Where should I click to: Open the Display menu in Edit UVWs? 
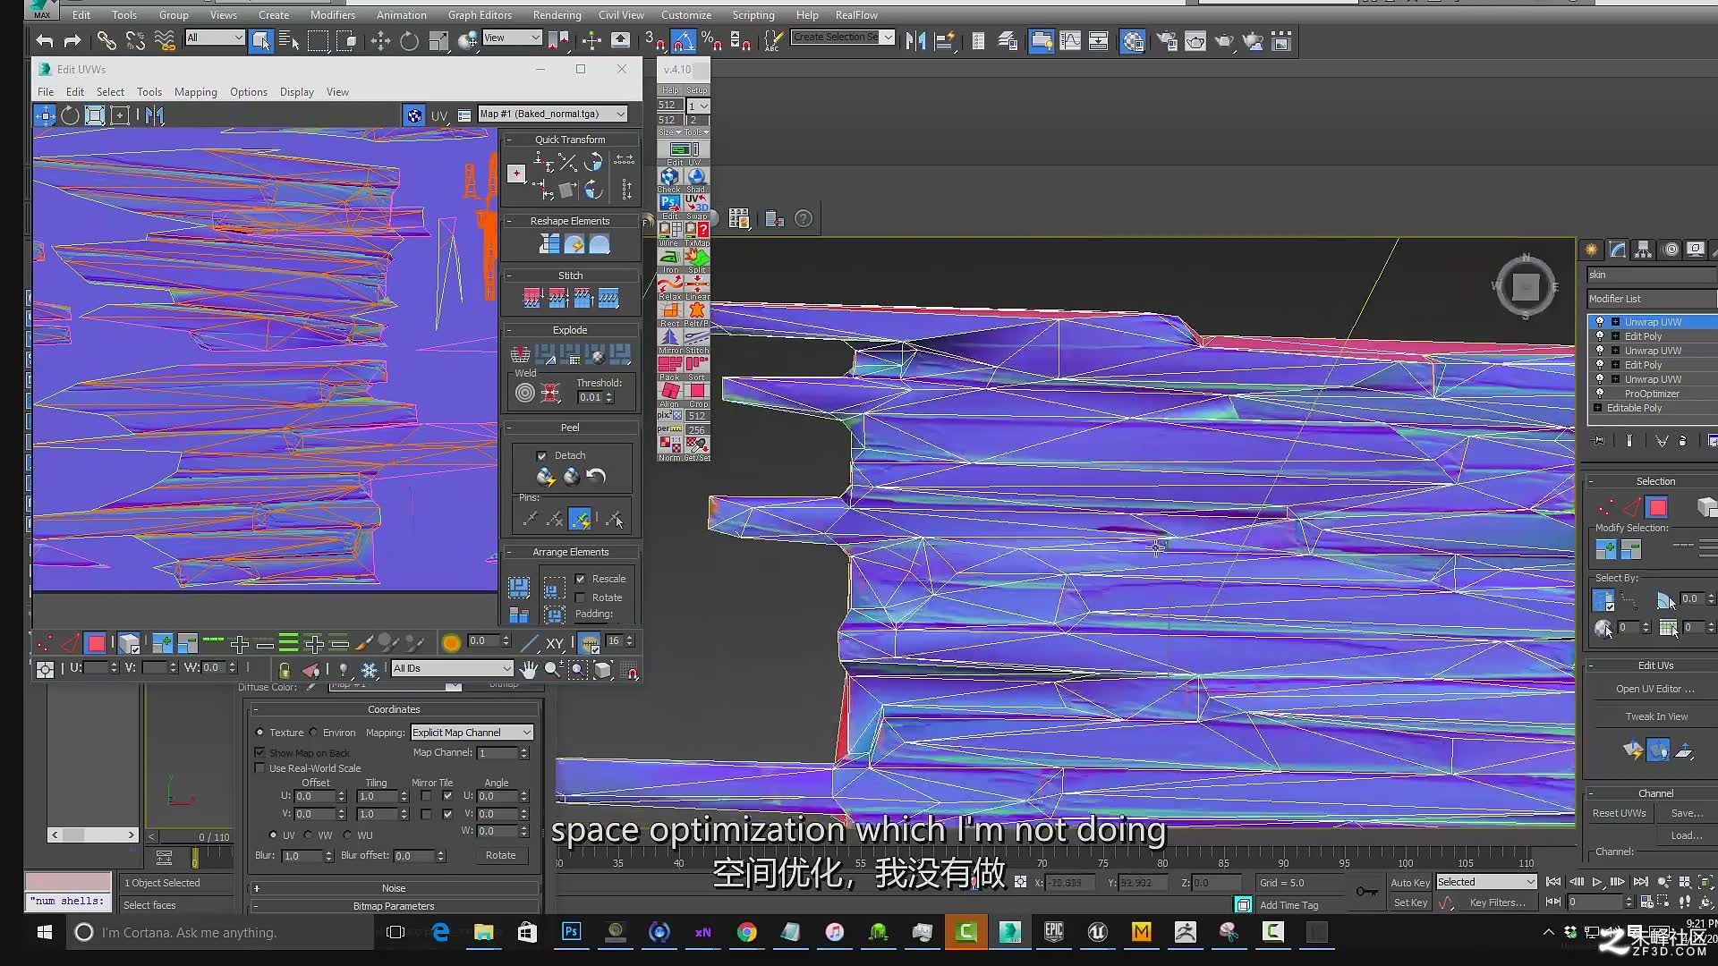(x=296, y=92)
